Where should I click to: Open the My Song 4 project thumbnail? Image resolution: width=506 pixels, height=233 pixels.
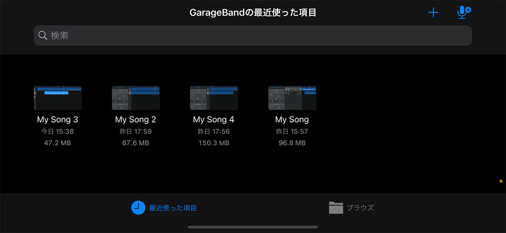[214, 98]
